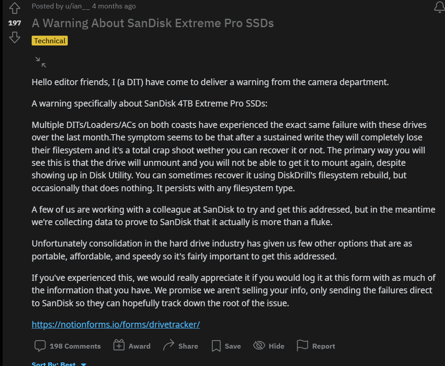Click the Hide text label

(276, 346)
